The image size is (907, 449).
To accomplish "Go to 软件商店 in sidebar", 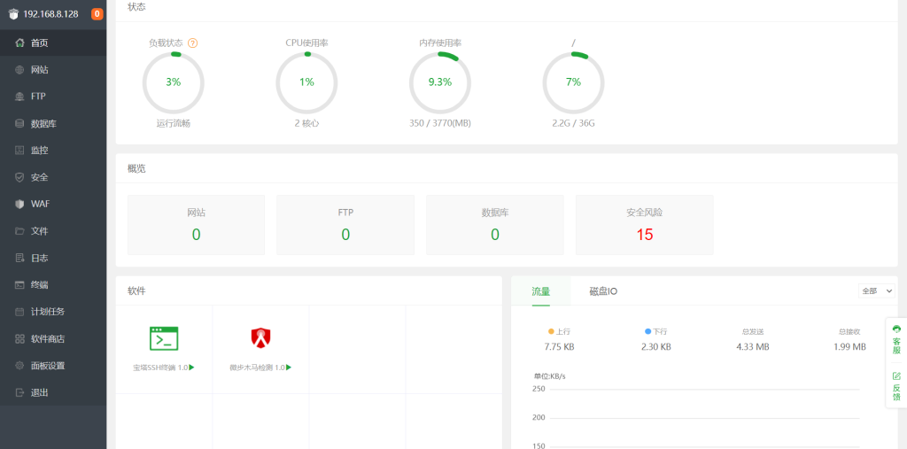I will tap(47, 338).
